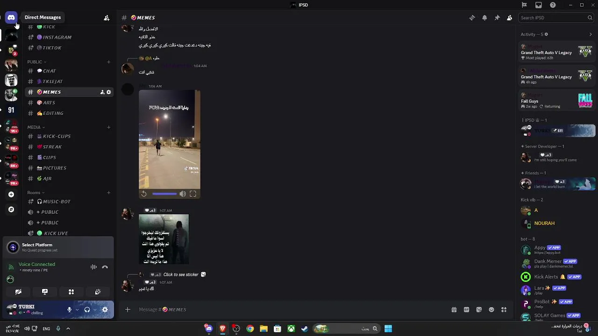Show pinned messages pin icon
Image resolution: width=598 pixels, height=336 pixels.
click(497, 18)
